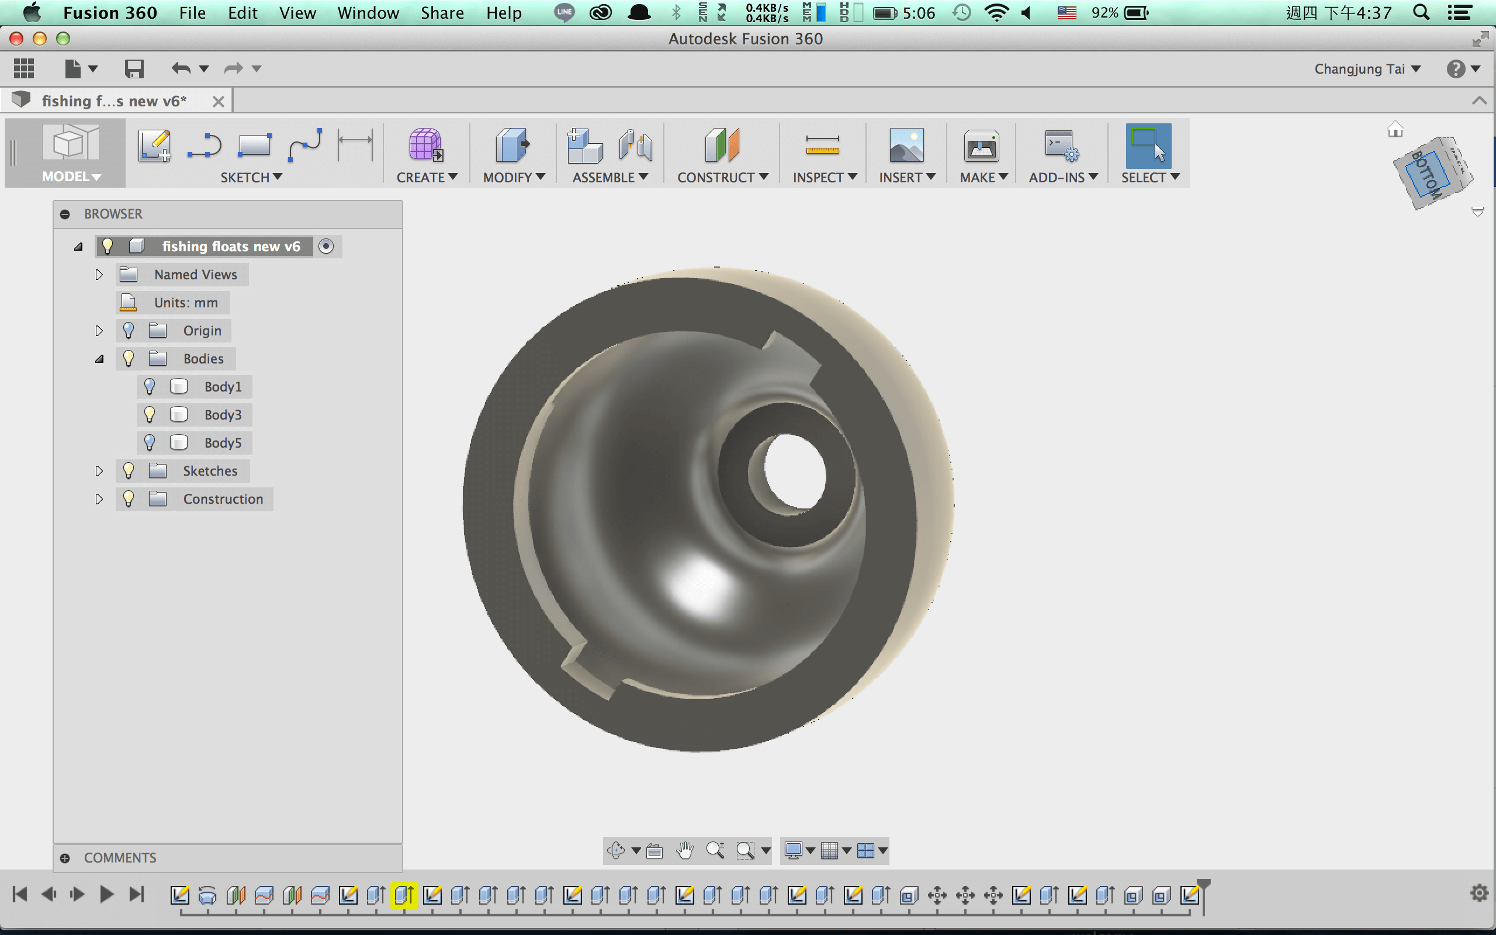The height and width of the screenshot is (935, 1496).
Task: Toggle visibility of Body1
Action: (150, 386)
